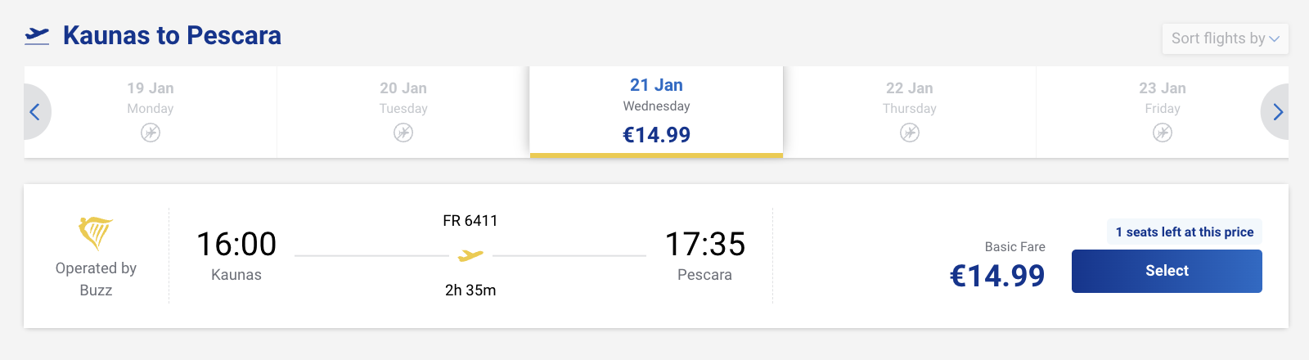Click the no-flight icon under 22 Jan
The width and height of the screenshot is (1309, 360).
point(910,133)
